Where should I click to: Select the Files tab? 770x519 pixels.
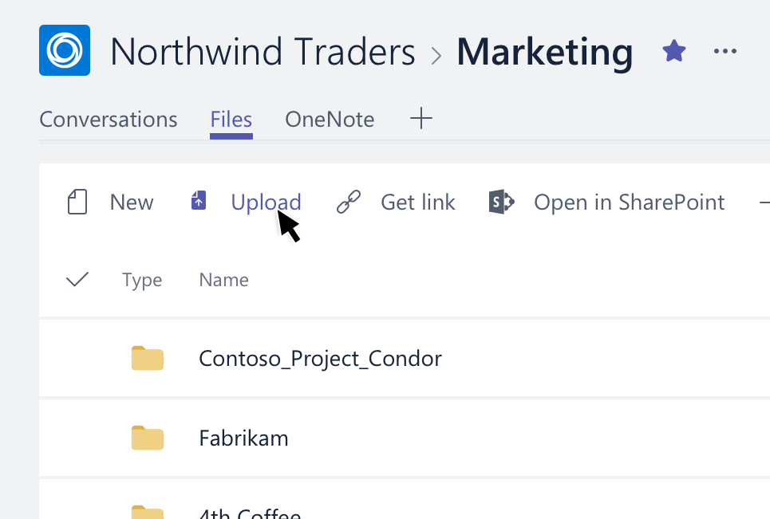[x=231, y=120]
